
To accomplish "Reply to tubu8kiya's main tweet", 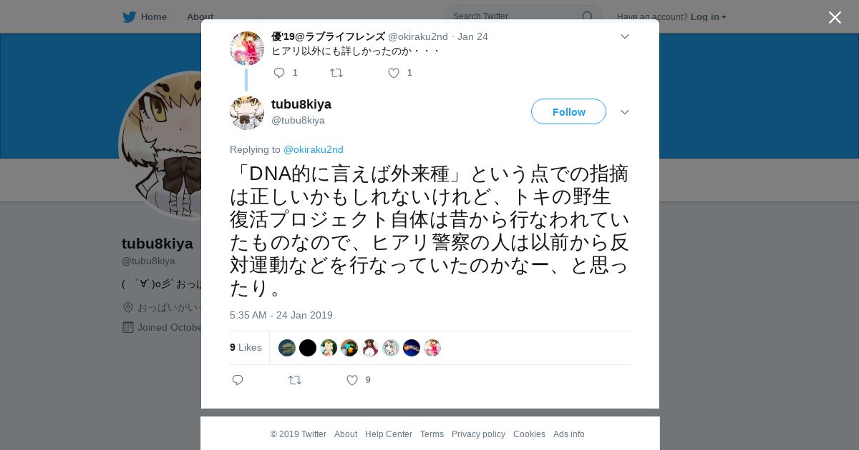I will tap(238, 380).
